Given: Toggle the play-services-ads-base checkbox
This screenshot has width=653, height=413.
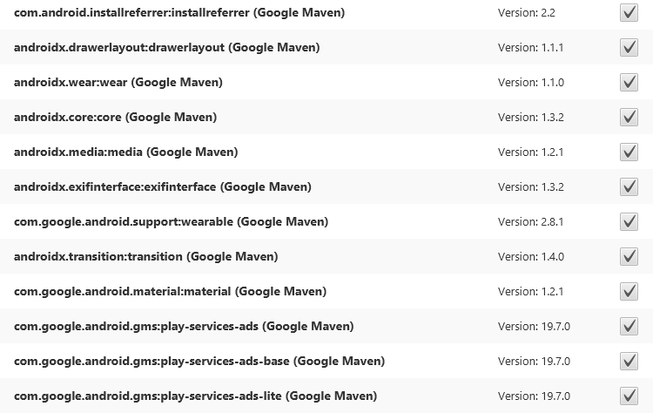Looking at the screenshot, I should coord(629,362).
